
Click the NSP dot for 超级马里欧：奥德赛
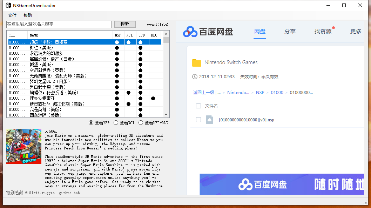click(117, 42)
